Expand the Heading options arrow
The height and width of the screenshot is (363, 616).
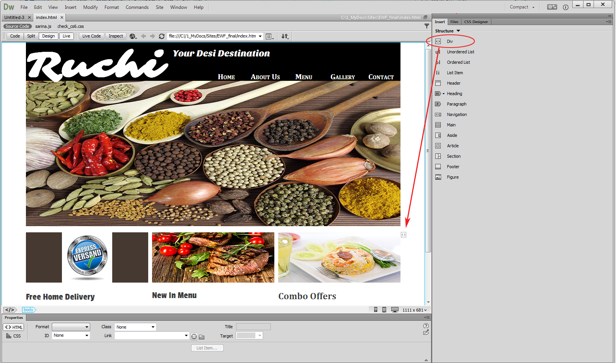[443, 94]
